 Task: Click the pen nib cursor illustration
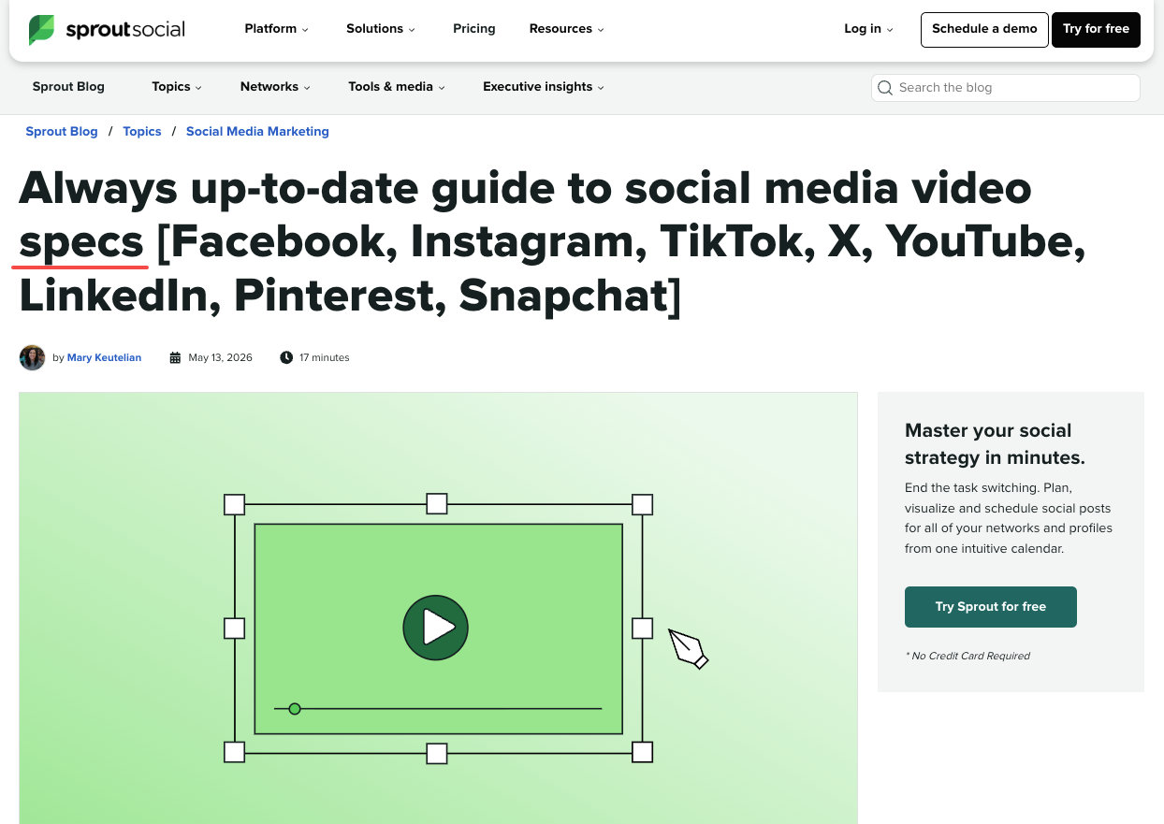[x=688, y=648]
